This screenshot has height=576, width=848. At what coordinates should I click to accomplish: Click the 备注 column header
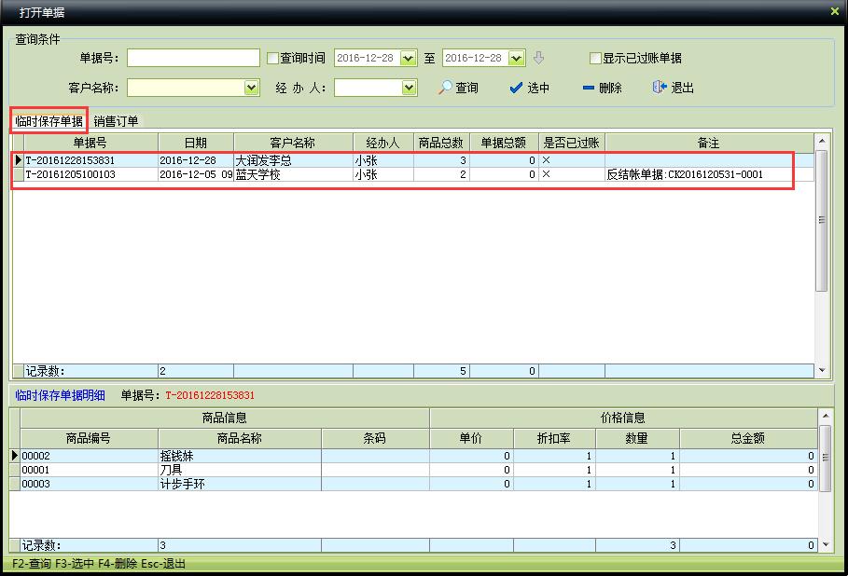tap(709, 143)
